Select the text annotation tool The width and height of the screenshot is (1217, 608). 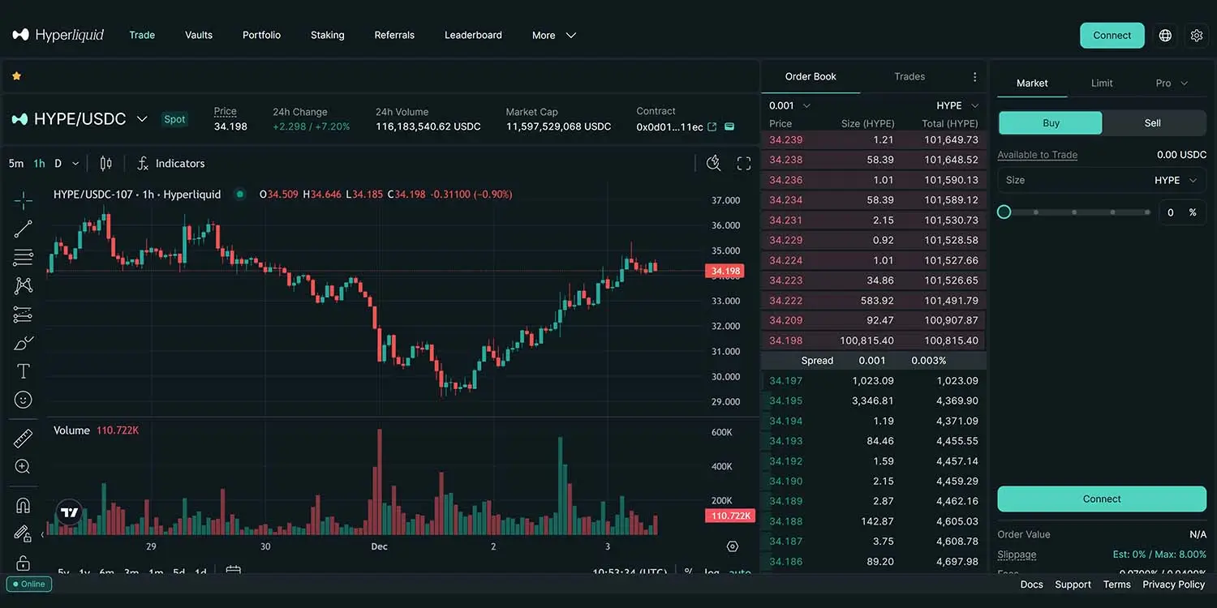23,371
